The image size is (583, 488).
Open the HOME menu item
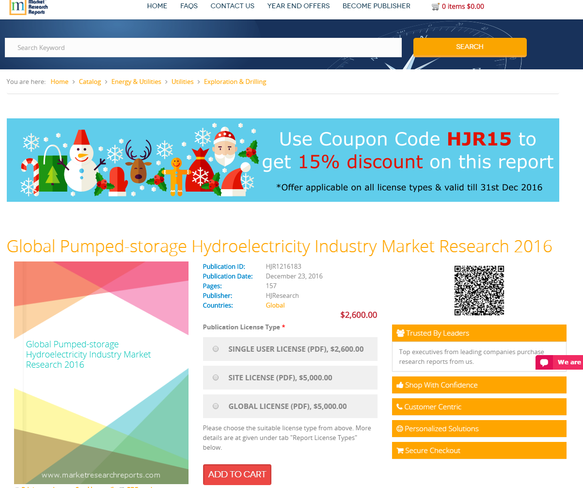point(157,6)
